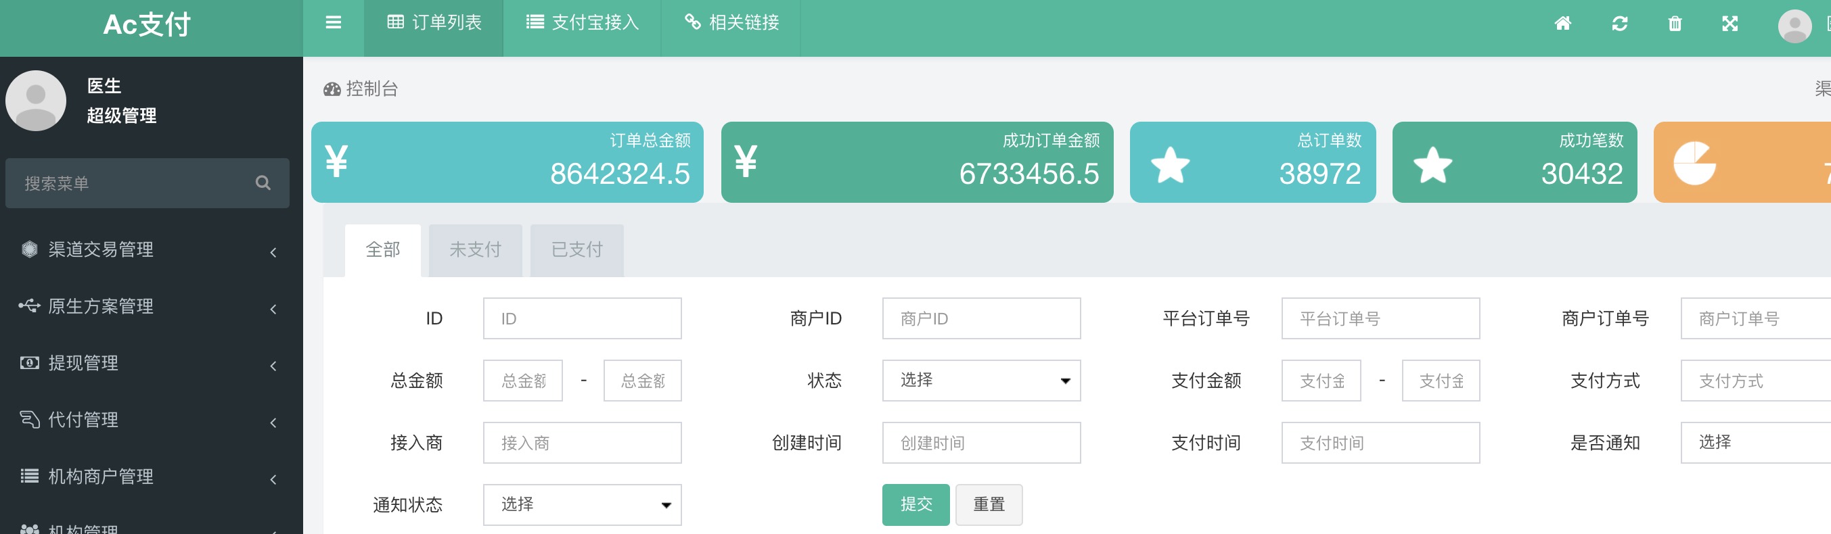The height and width of the screenshot is (534, 1831).
Task: Select the 已支付 filter tab
Action: pos(577,250)
